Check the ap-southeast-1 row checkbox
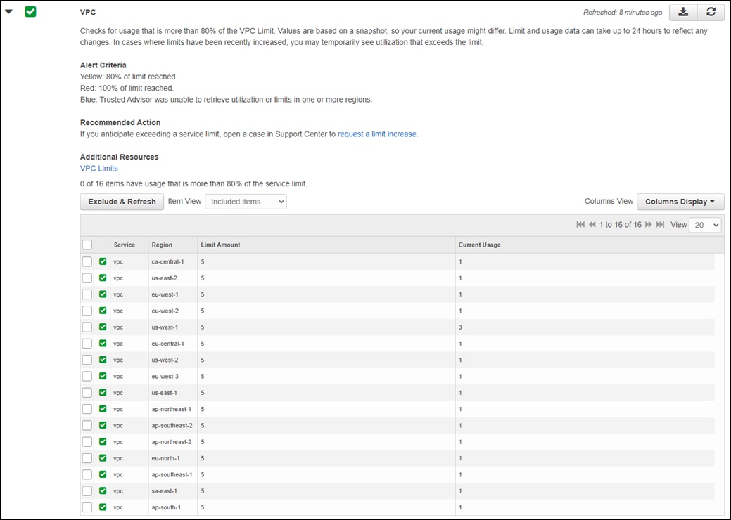731x520 pixels. 87,475
